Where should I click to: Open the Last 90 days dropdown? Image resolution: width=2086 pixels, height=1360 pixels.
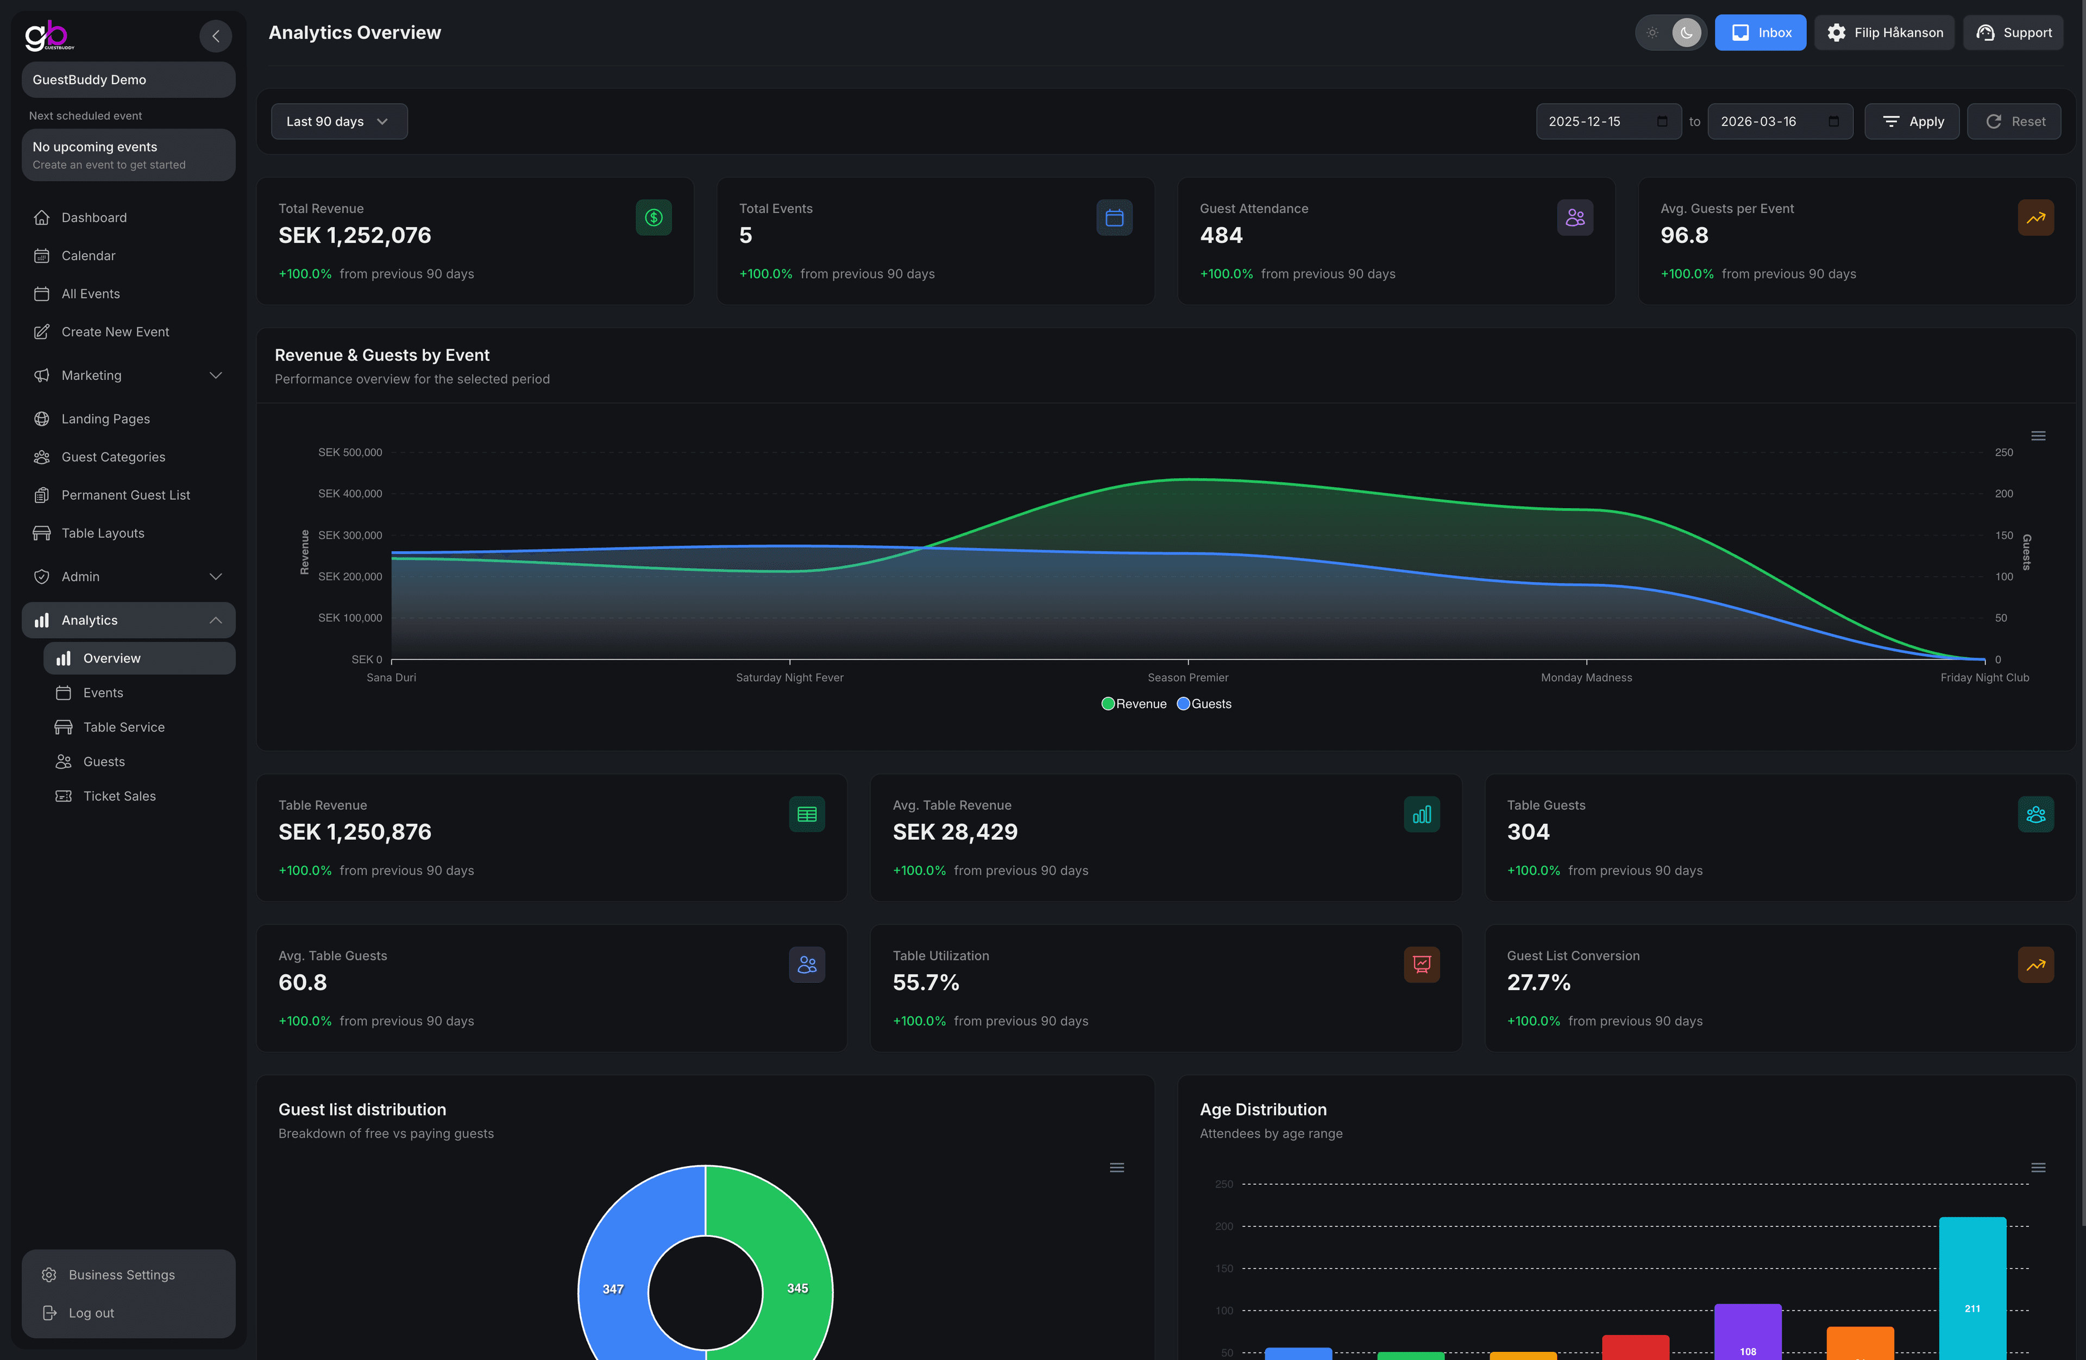point(338,121)
